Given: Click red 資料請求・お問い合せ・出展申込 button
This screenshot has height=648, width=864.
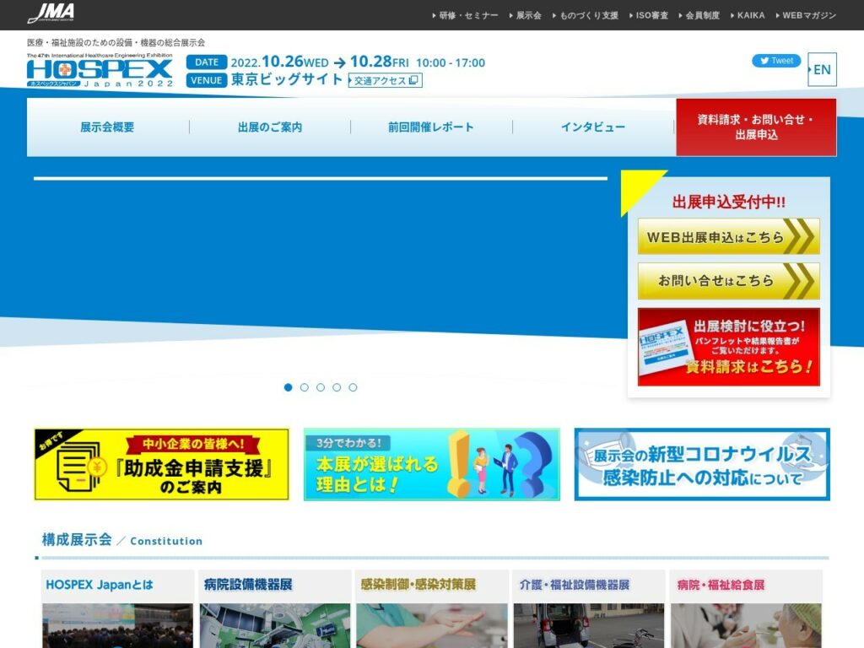Looking at the screenshot, I should [756, 127].
